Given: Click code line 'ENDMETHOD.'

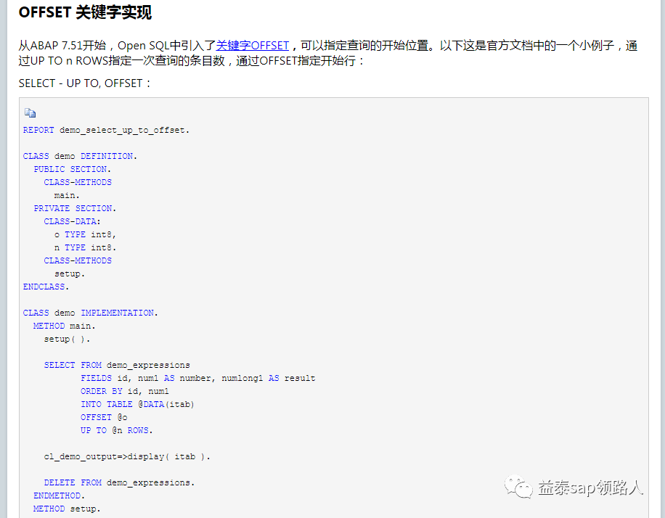Looking at the screenshot, I should tap(59, 496).
